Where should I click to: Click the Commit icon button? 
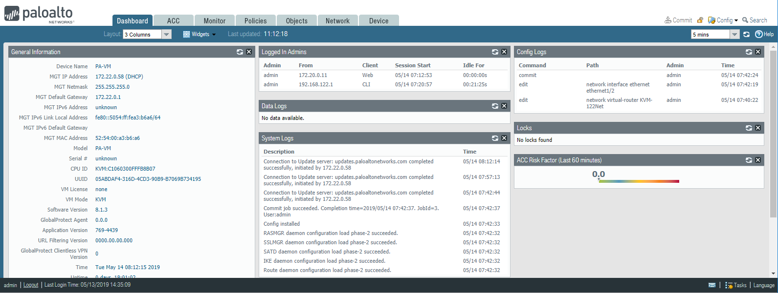pos(678,20)
